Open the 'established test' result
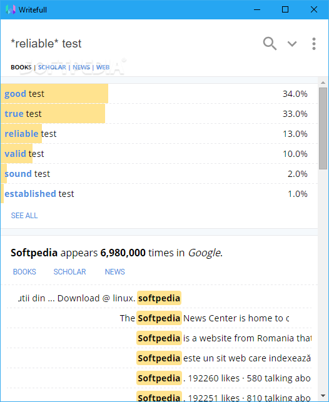The height and width of the screenshot is (402, 329). pyautogui.click(x=159, y=194)
